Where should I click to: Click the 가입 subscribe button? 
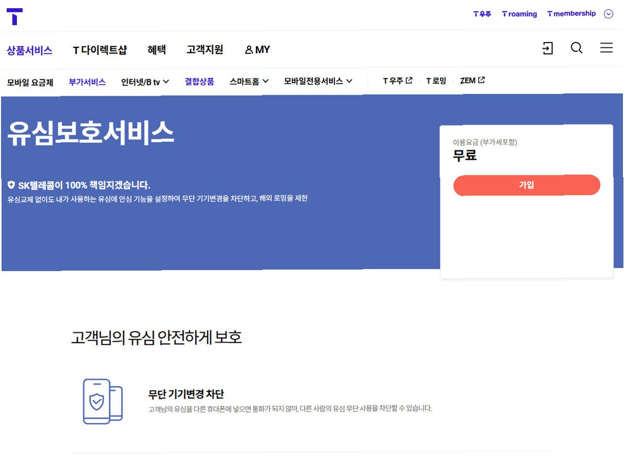tap(527, 185)
